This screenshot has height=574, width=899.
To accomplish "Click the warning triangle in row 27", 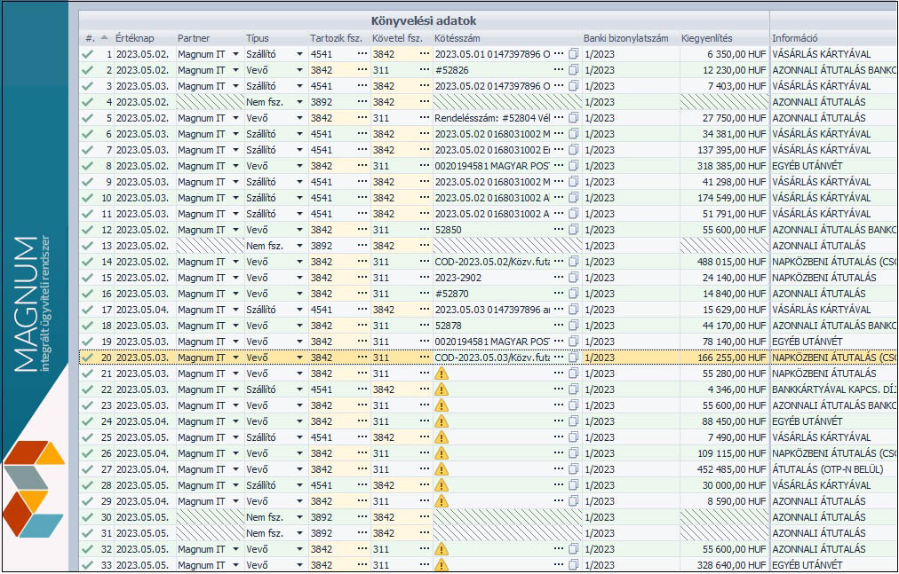I will click(x=442, y=469).
